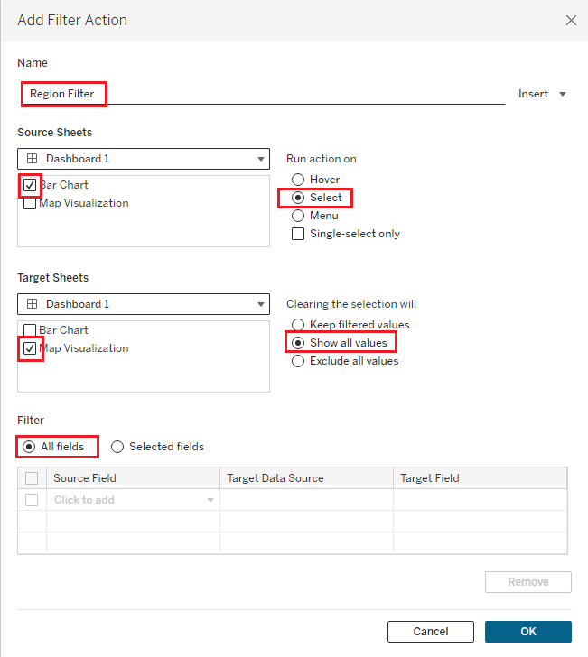Choose the Select run action option
This screenshot has height=657, width=588.
298,198
